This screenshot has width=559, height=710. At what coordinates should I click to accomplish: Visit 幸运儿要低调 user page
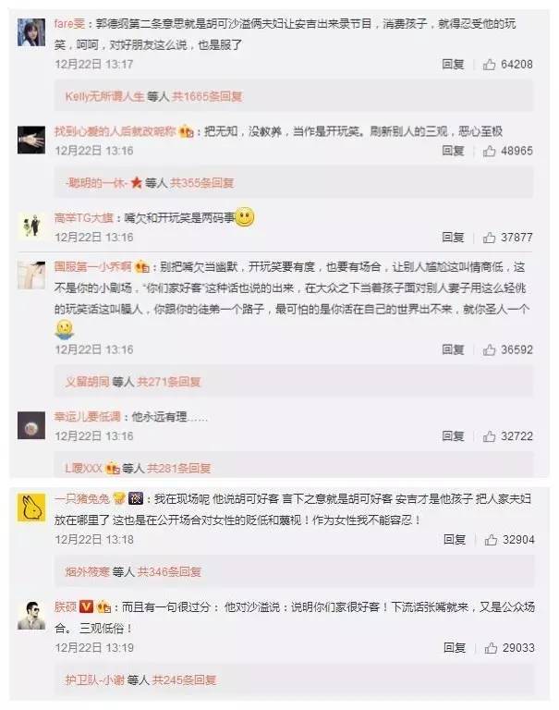click(x=88, y=417)
